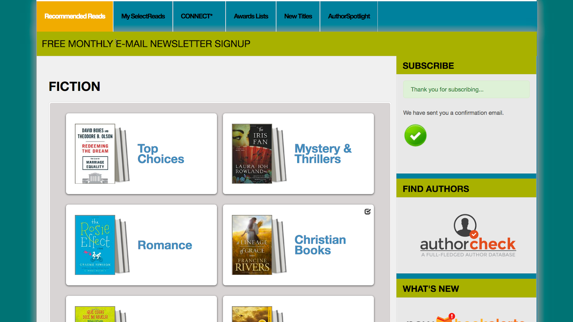Image resolution: width=573 pixels, height=322 pixels.
Task: Open the AuthorSpotlight tab
Action: [x=349, y=16]
